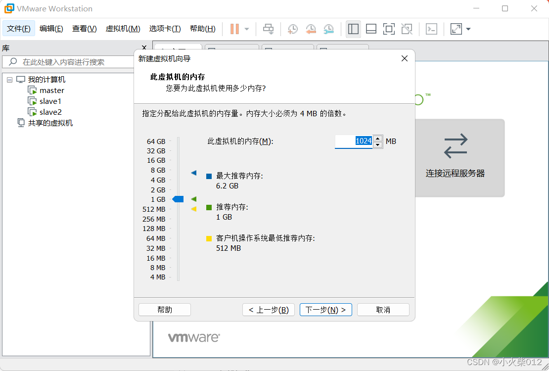This screenshot has width=549, height=371.
Task: Open the console view icon
Action: tap(431, 29)
